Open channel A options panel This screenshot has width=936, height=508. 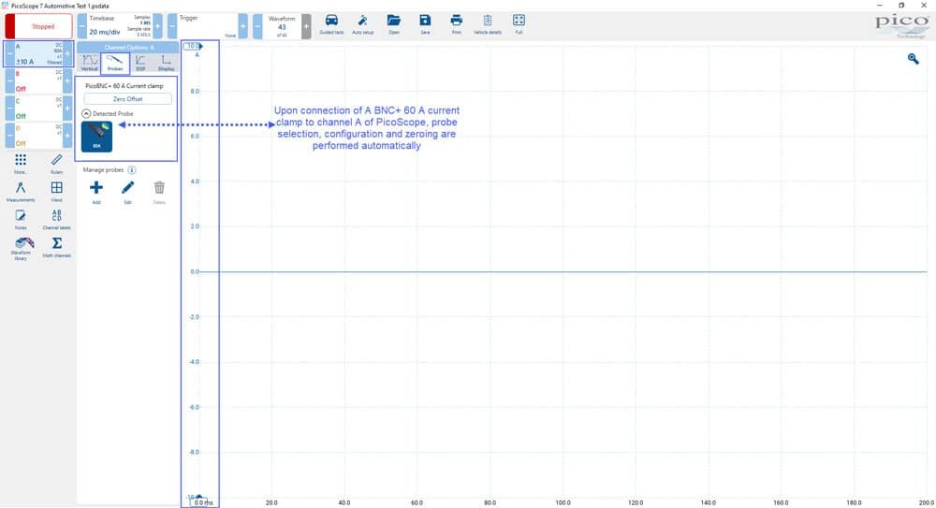pos(38,53)
